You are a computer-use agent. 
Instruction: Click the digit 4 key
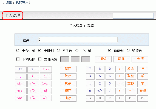pos(90,76)
